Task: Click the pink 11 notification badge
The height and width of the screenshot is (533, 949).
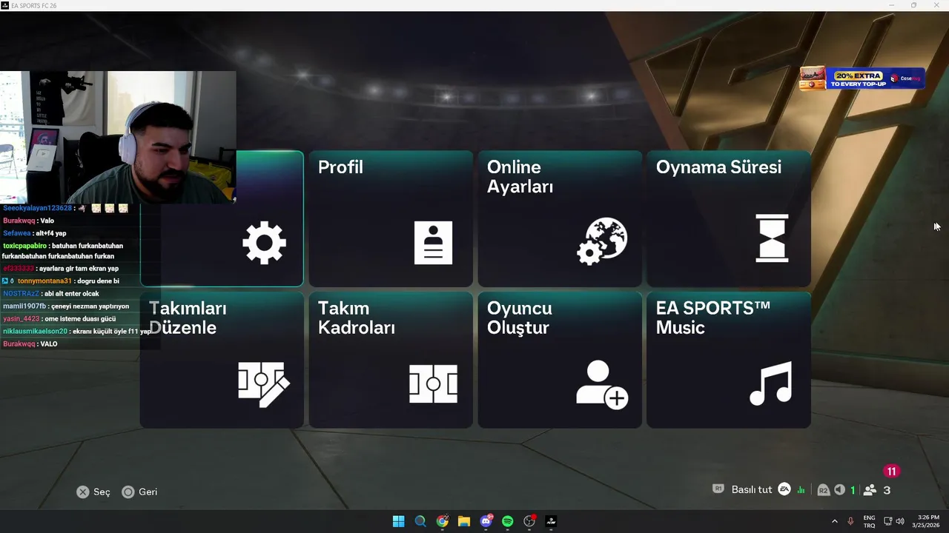Action: tap(891, 472)
